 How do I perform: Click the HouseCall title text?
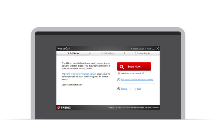click(64, 49)
